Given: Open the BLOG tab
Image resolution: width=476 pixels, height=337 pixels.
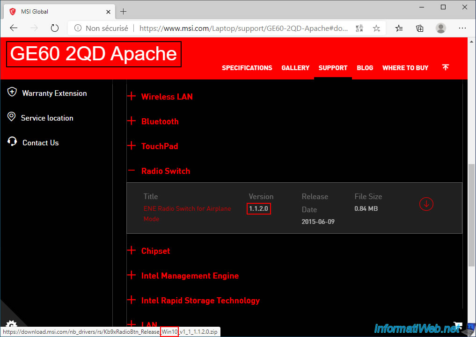Looking at the screenshot, I should tap(365, 68).
